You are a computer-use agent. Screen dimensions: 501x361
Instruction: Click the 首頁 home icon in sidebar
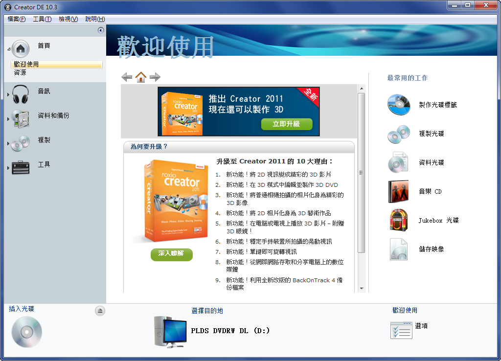21,48
